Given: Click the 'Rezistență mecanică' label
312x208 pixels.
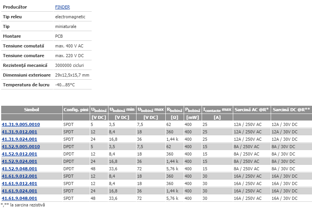Looking at the screenshot, I should pyautogui.click(x=25, y=65).
